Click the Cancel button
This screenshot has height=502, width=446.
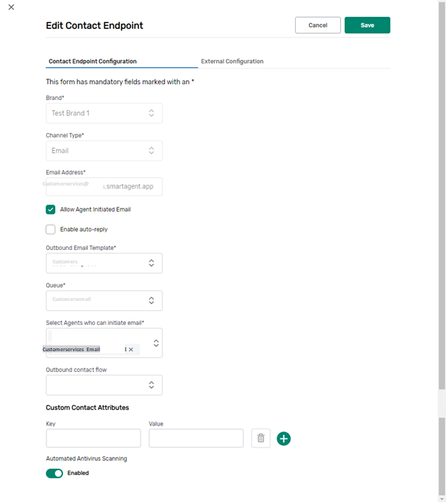[318, 25]
